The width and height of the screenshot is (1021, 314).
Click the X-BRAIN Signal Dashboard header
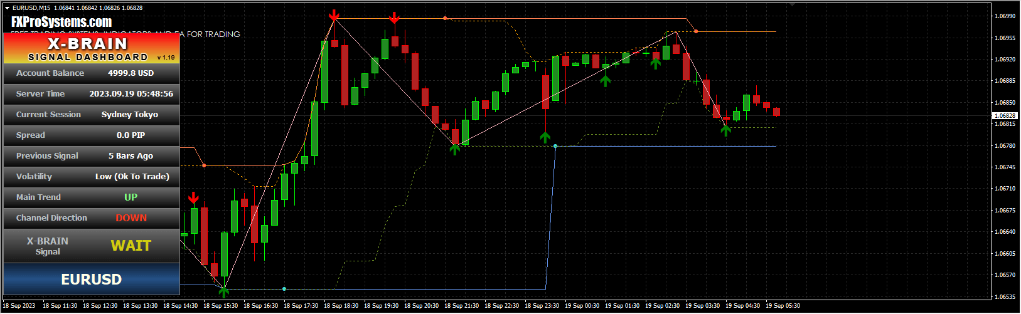click(x=92, y=49)
